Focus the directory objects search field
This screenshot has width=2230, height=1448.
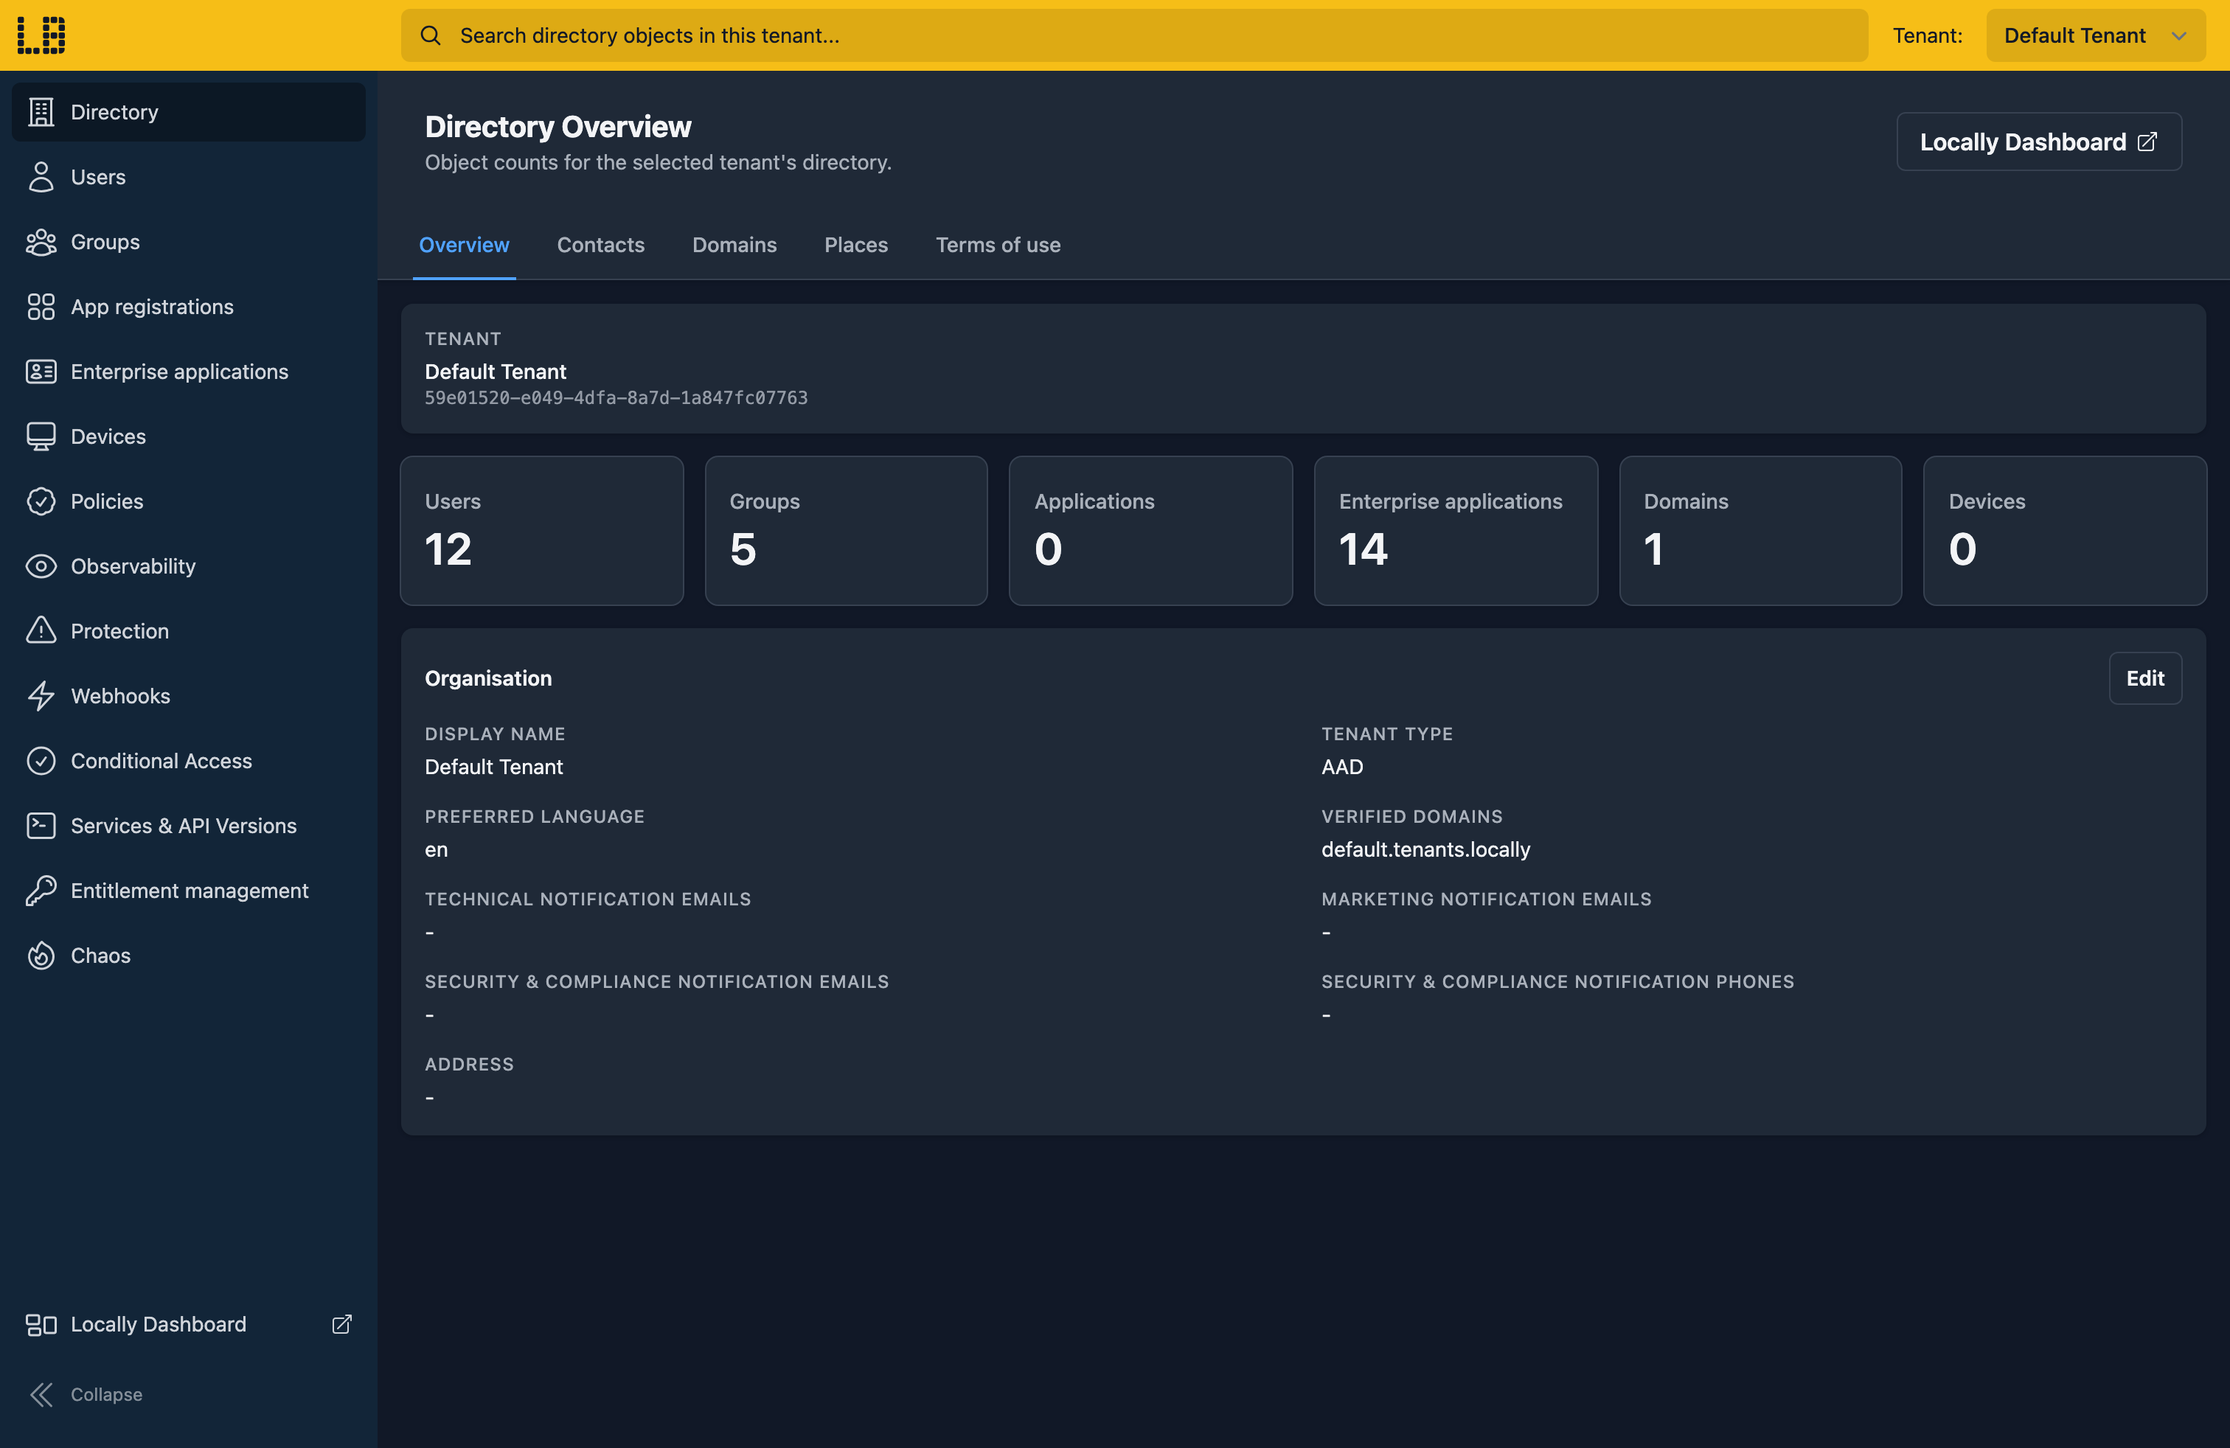click(x=1133, y=35)
